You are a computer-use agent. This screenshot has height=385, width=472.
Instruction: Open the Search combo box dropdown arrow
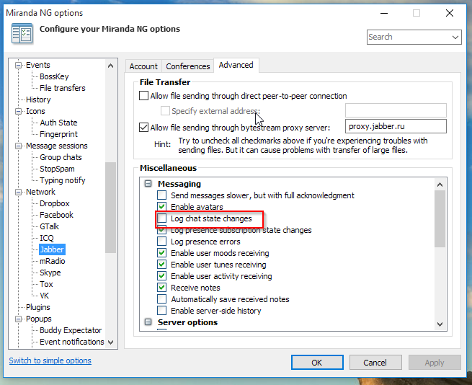click(x=455, y=37)
